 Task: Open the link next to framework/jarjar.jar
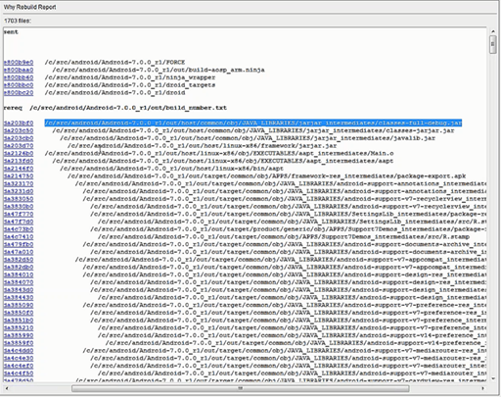coord(19,146)
